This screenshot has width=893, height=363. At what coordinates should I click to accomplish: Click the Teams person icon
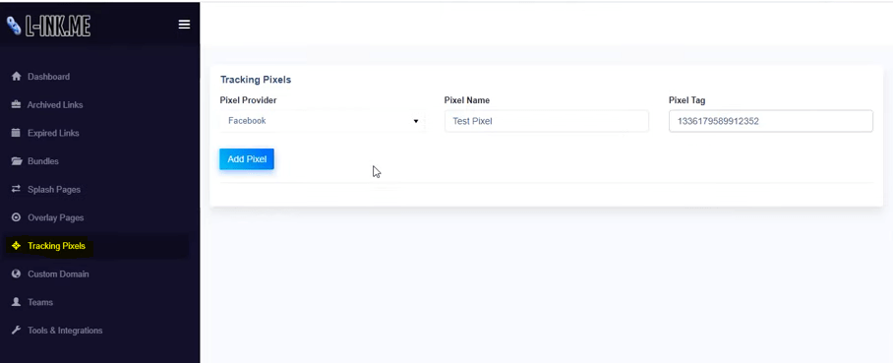pos(16,302)
